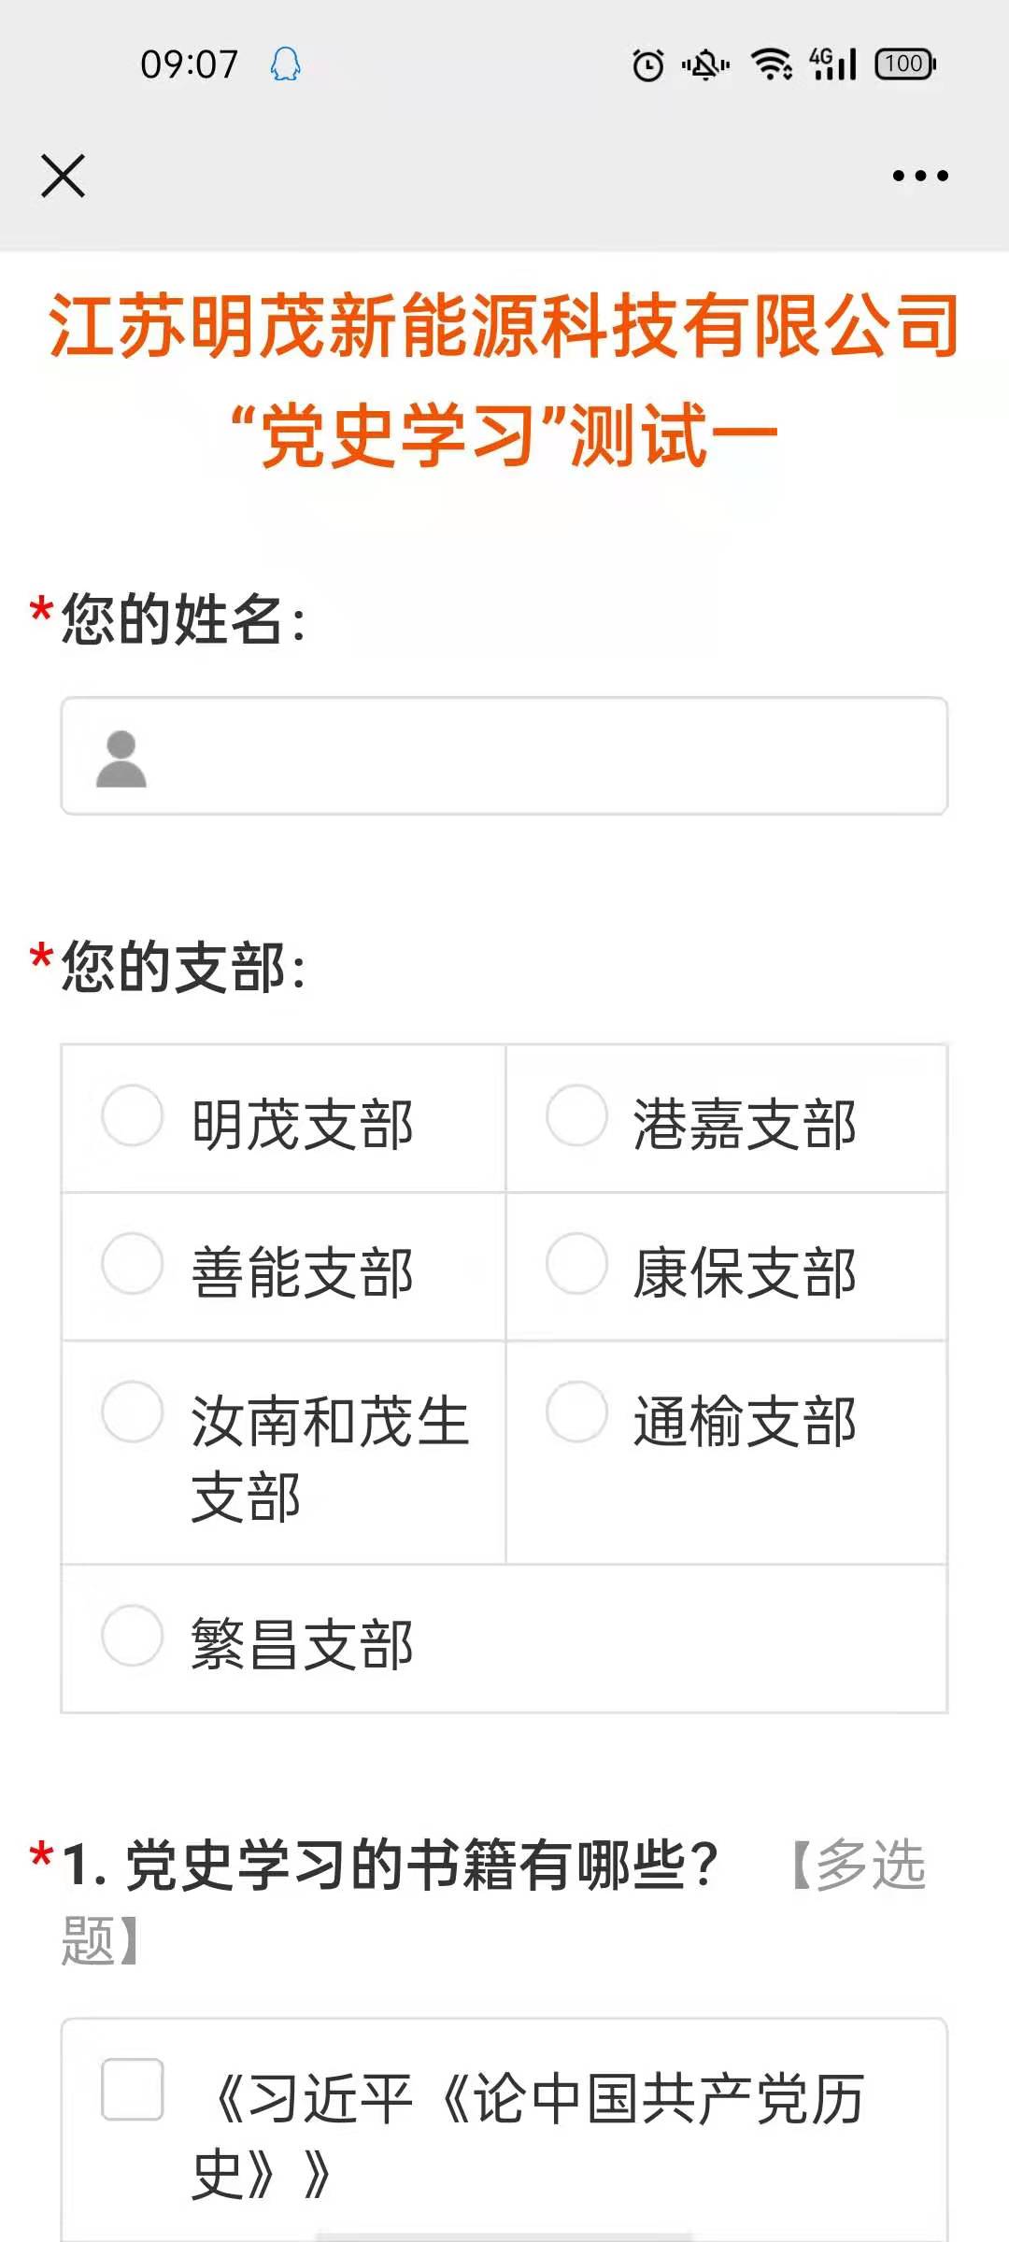Choose 通榆支部 radio option
This screenshot has width=1009, height=2242.
pos(577,1412)
